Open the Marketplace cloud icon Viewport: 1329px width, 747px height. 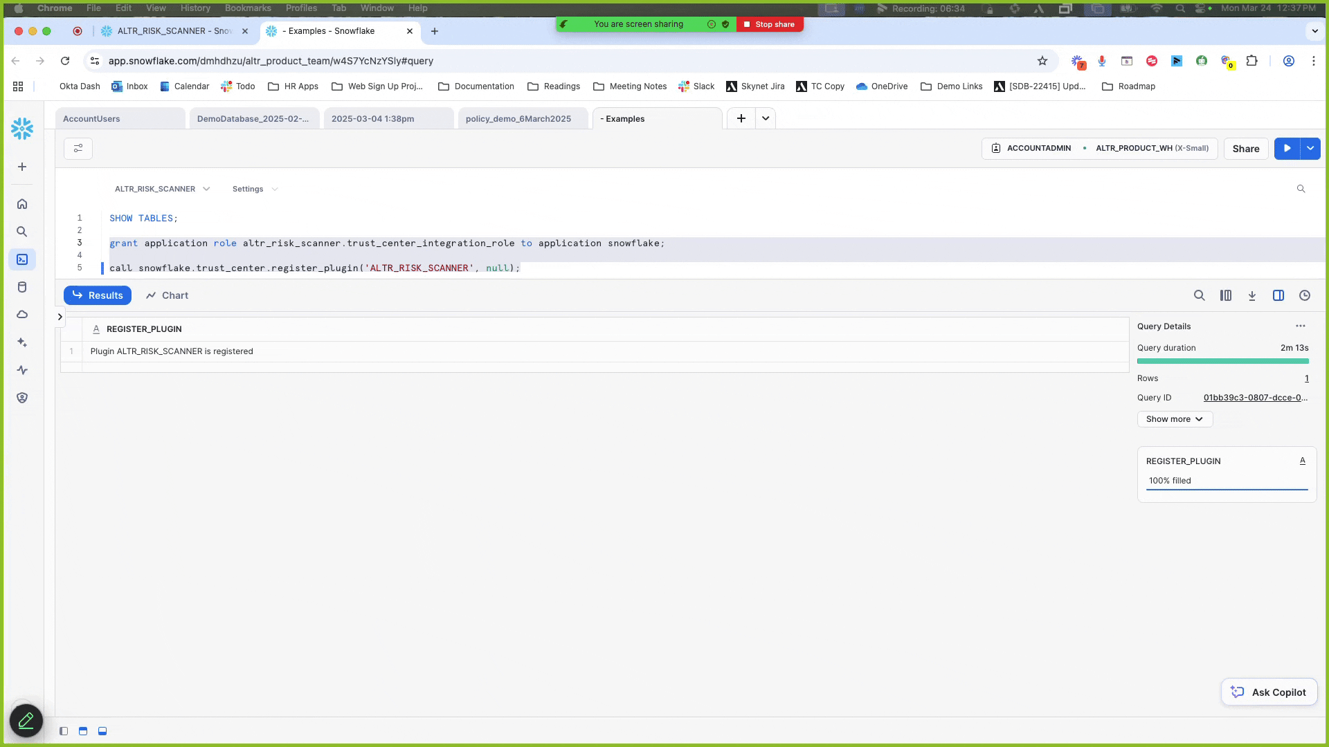click(x=22, y=315)
